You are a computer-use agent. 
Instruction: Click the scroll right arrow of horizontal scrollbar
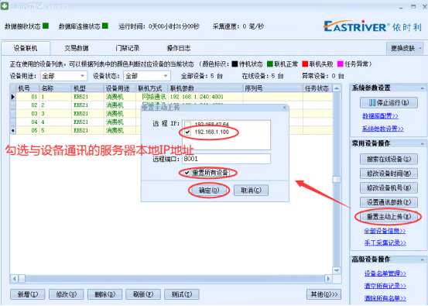[328, 279]
